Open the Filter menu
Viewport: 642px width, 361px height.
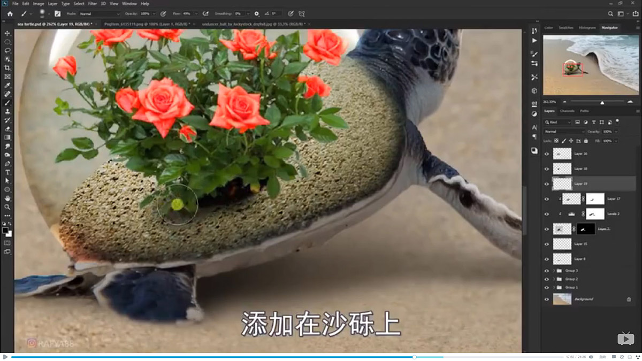click(x=92, y=3)
